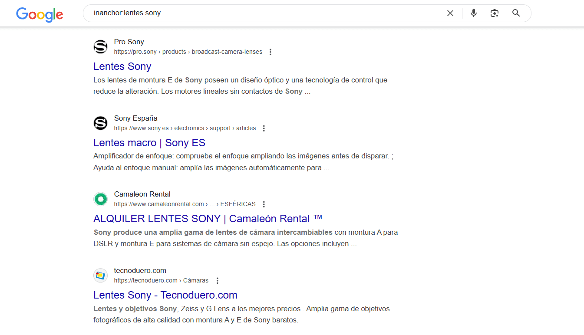Click the 'Camaleon Rental' site name
This screenshot has width=584, height=335.
[x=142, y=194]
